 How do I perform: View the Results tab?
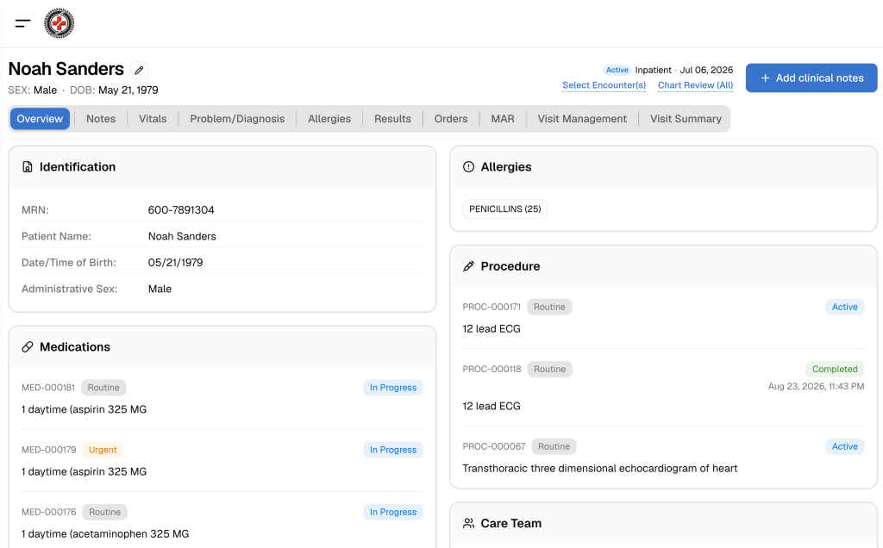coord(392,119)
